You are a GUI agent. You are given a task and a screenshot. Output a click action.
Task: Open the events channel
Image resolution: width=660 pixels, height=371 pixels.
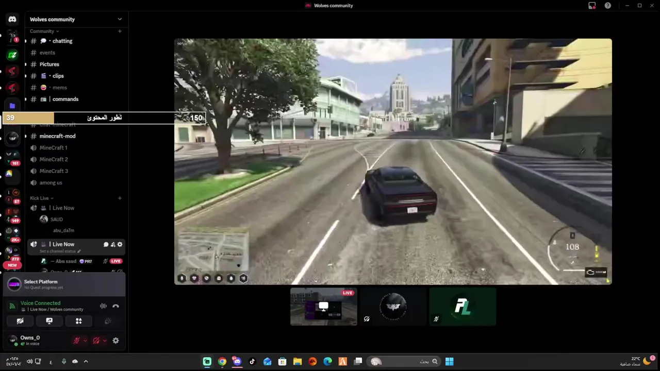75,53
